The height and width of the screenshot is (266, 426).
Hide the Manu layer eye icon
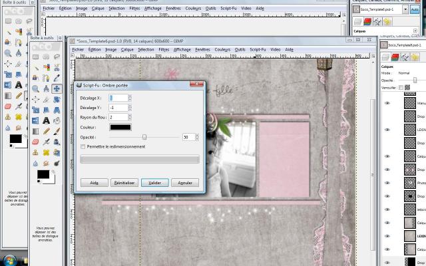click(x=387, y=103)
